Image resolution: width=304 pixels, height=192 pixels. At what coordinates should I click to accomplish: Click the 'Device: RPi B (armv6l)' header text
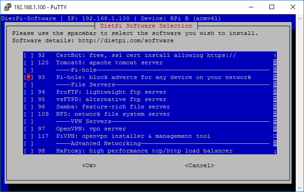point(181,18)
